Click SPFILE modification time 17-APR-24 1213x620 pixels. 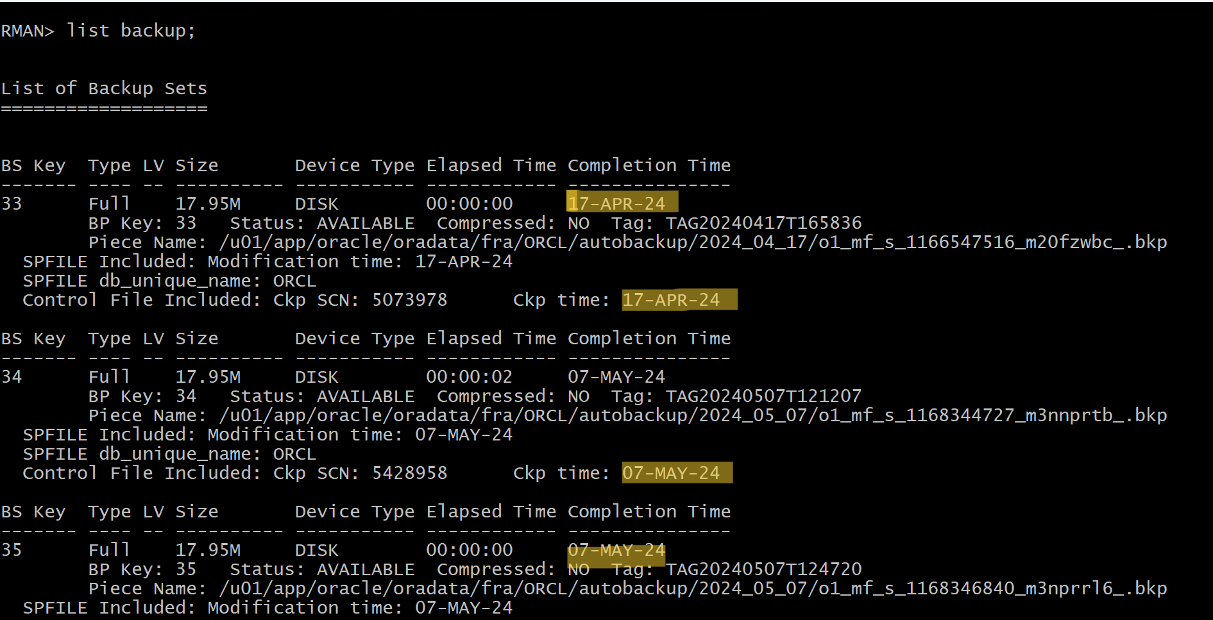point(464,262)
